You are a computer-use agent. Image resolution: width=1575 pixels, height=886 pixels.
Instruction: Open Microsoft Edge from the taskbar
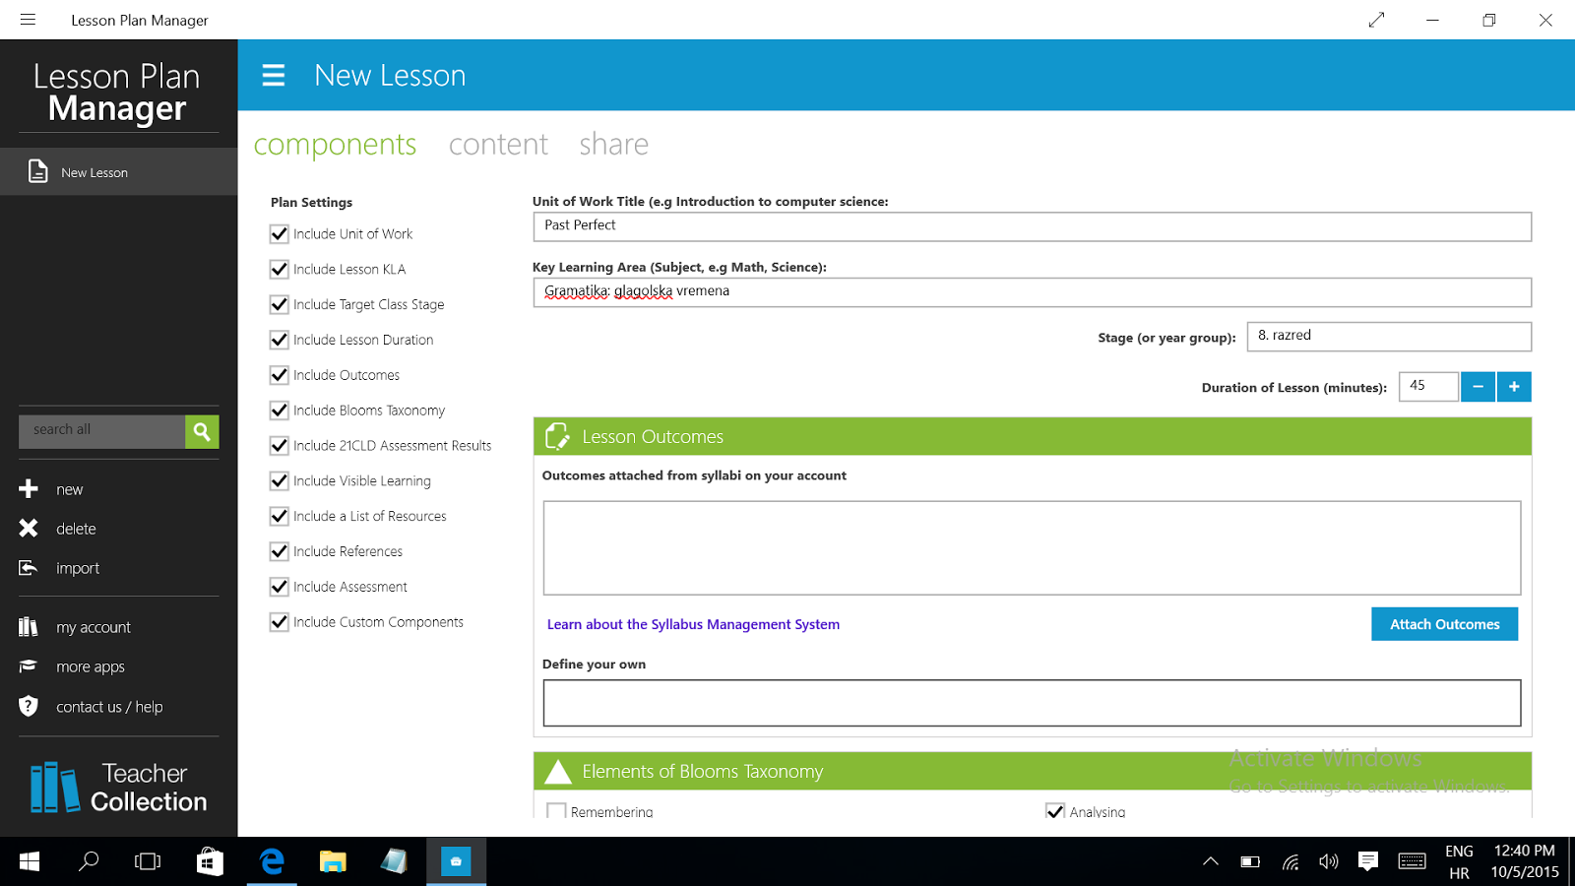(272, 861)
